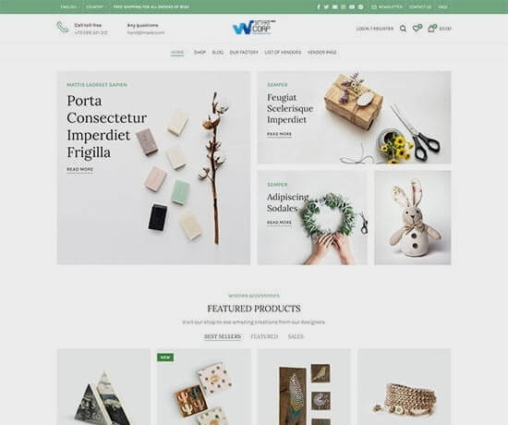Expand the English language dropdown
The image size is (508, 425).
coord(70,6)
